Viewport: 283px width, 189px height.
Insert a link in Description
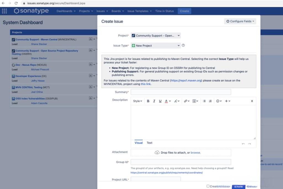pyautogui.click(x=187, y=101)
